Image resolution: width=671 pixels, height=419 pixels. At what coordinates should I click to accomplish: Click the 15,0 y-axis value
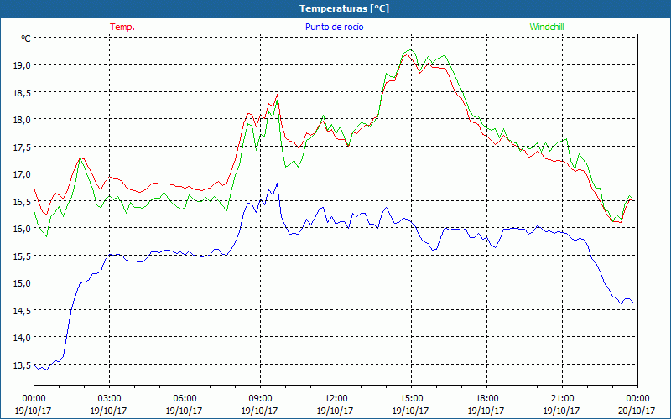(23, 283)
